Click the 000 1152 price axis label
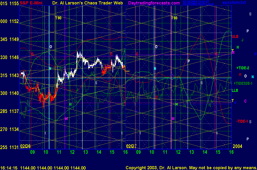The height and width of the screenshot is (170, 257). (9, 21)
